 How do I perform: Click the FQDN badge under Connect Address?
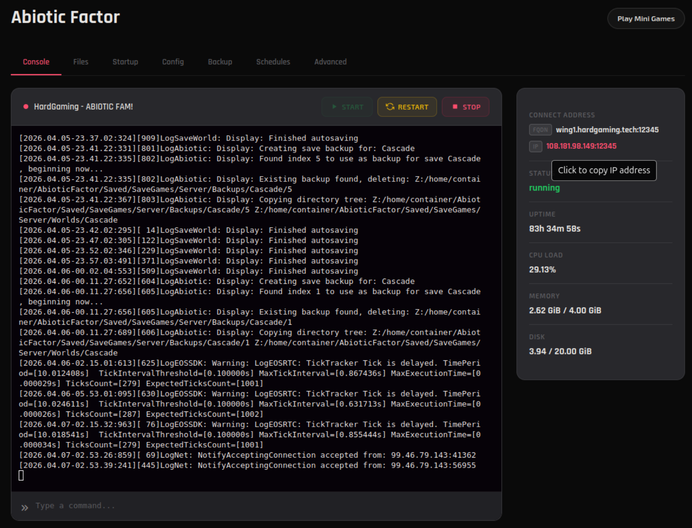click(540, 130)
